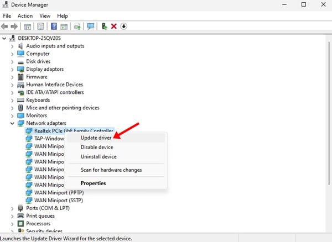Viewport: 332px width, 242px height.
Task: Expand the Monitors category chevron
Action: [12, 116]
